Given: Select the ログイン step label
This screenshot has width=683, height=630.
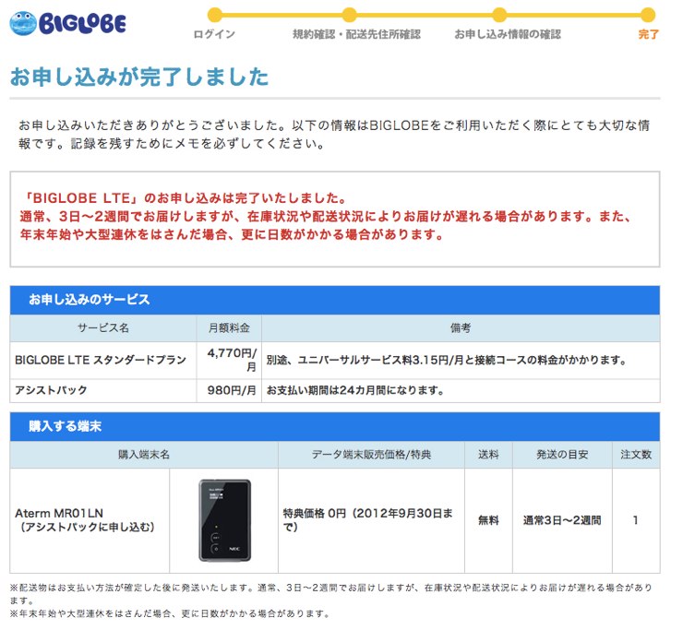Looking at the screenshot, I should click(214, 34).
